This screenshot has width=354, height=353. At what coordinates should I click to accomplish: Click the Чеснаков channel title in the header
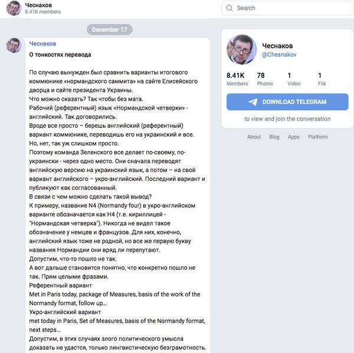pos(38,5)
